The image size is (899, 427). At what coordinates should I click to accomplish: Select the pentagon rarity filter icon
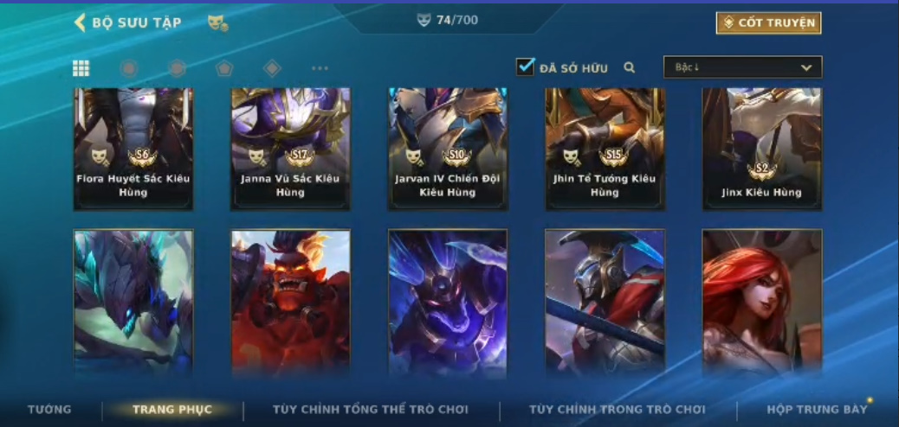pos(224,68)
